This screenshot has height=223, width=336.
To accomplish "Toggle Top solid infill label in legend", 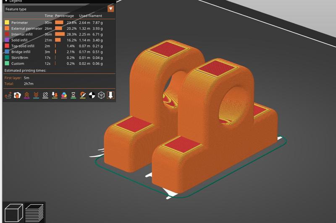I will pyautogui.click(x=23, y=46).
